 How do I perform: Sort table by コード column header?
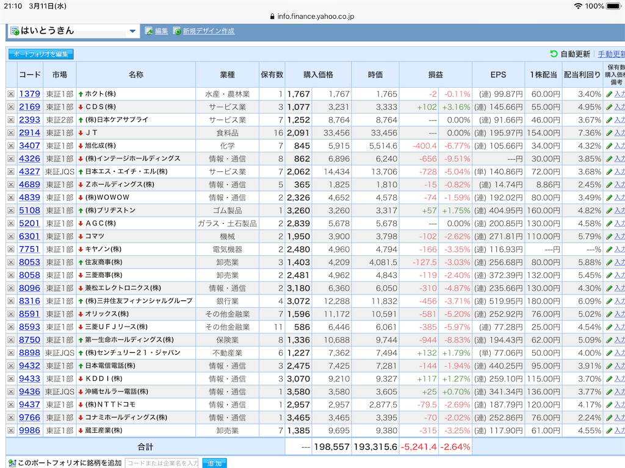(30, 75)
